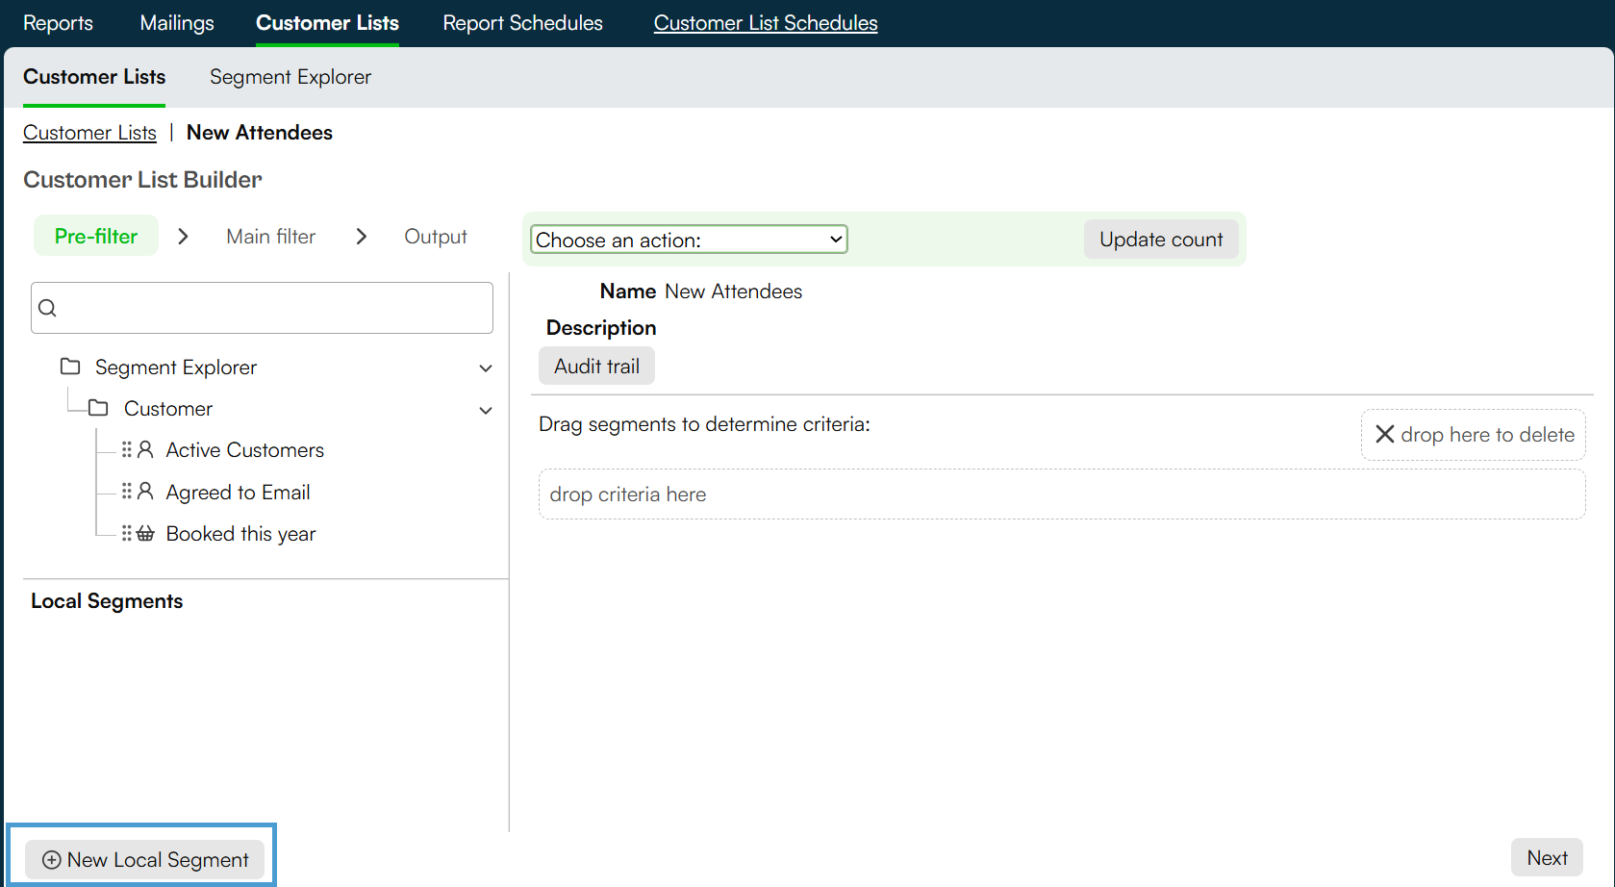Open the Audit trail
The height and width of the screenshot is (887, 1615).
pyautogui.click(x=596, y=367)
